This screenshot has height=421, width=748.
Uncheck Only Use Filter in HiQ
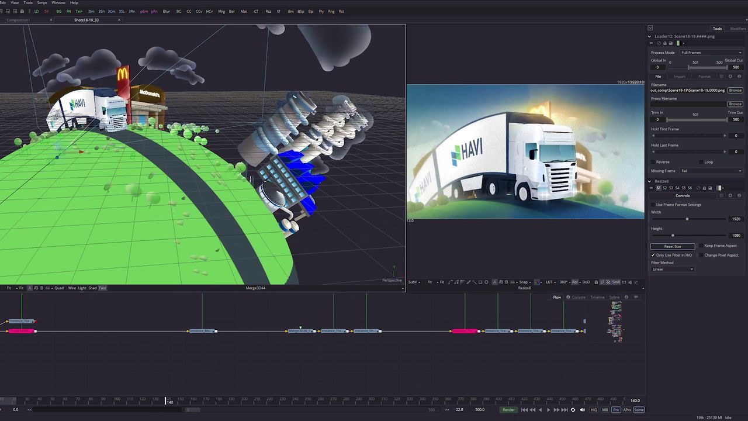coord(653,256)
